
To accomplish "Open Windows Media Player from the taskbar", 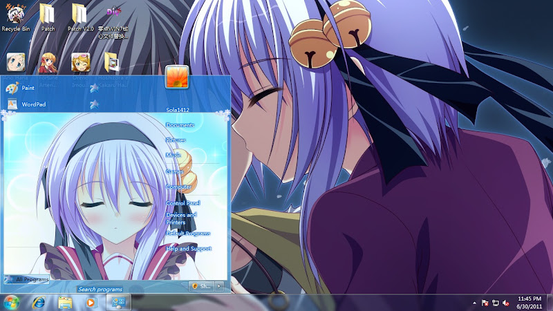I will click(91, 303).
